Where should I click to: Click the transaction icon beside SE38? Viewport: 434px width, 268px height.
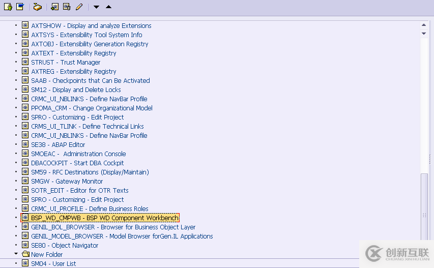[25, 144]
